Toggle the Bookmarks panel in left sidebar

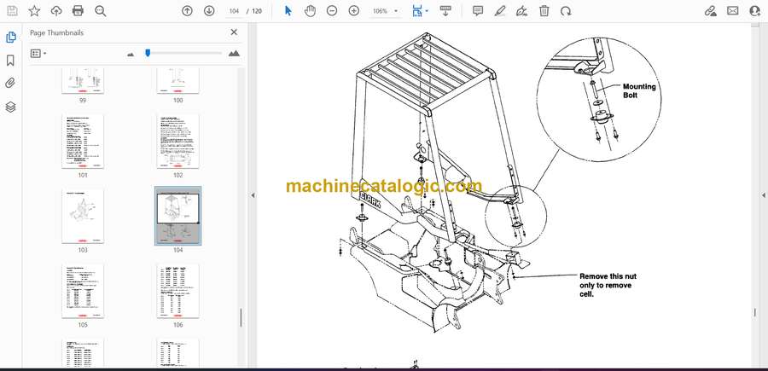click(10, 61)
